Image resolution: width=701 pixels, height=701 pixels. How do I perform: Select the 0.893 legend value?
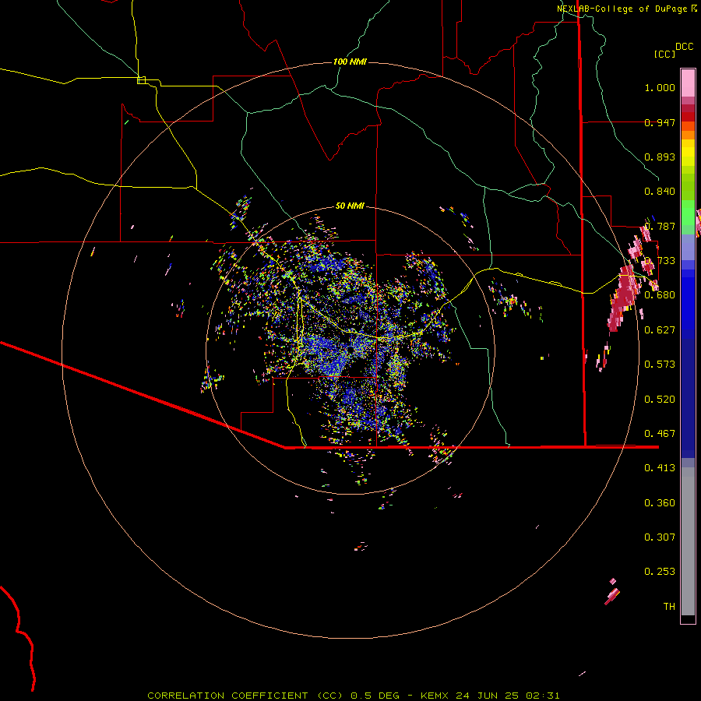tap(660, 157)
